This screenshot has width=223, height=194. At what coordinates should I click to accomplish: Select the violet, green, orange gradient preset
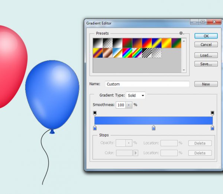click(x=176, y=43)
